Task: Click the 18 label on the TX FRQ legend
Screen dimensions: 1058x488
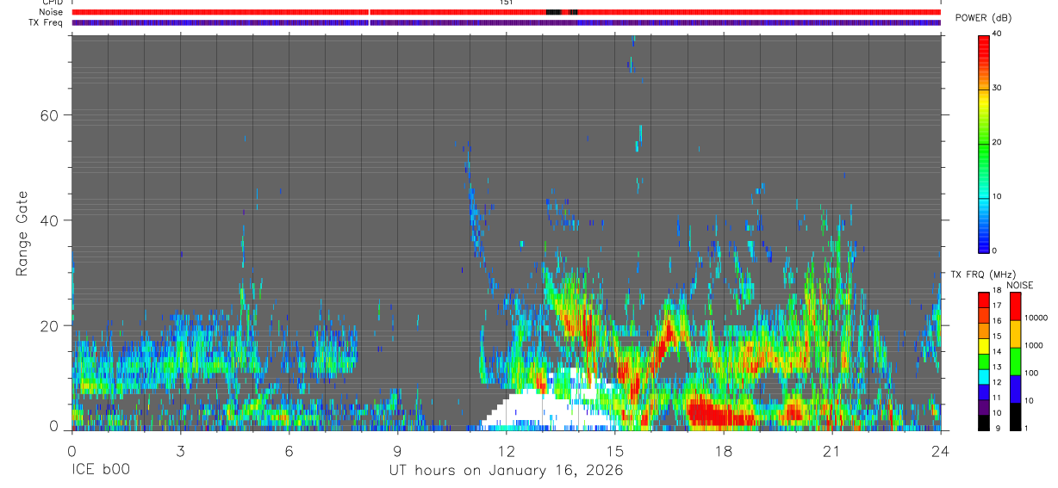Action: 996,290
